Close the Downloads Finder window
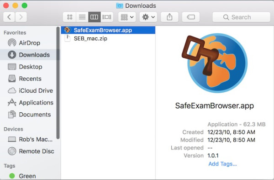Image resolution: width=274 pixels, height=180 pixels. tap(6, 5)
